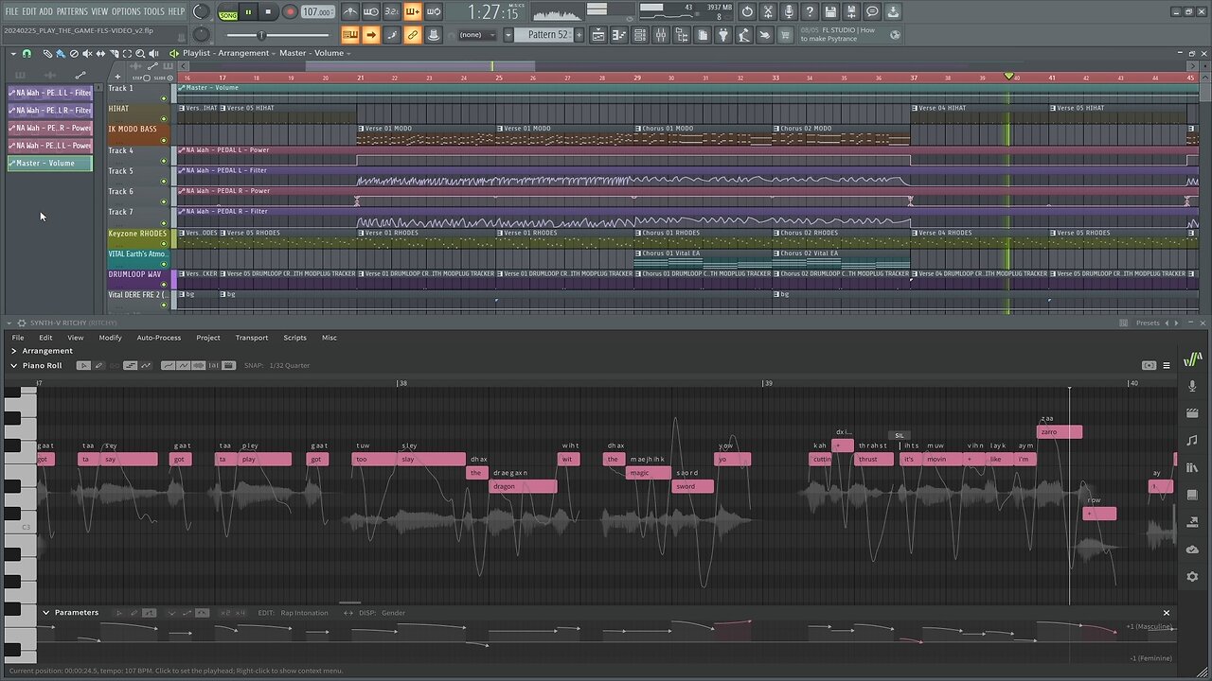The height and width of the screenshot is (681, 1212).
Task: Open the Synth-V plugin menu arrow
Action: click(x=9, y=323)
